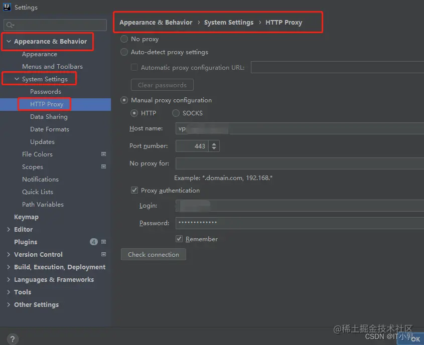Select Manual proxy configuration radio button
The height and width of the screenshot is (345, 424).
tap(124, 100)
